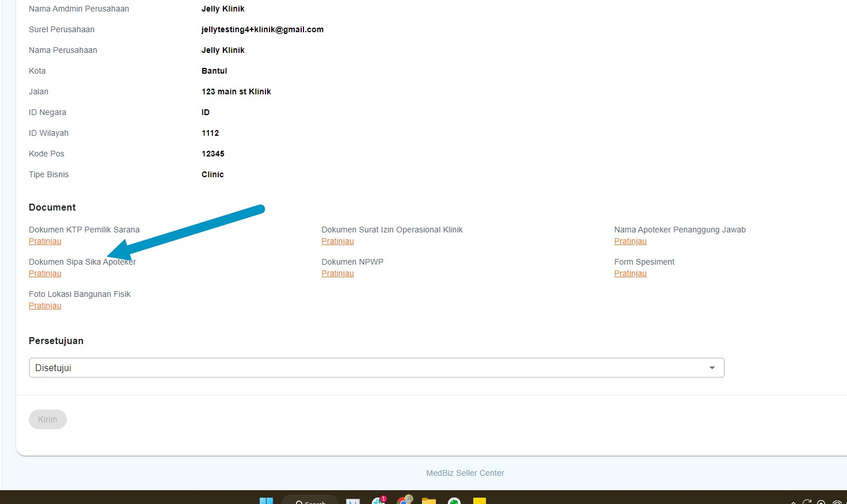
Task: Open Slack with notification badge in the taskbar
Action: tap(379, 499)
